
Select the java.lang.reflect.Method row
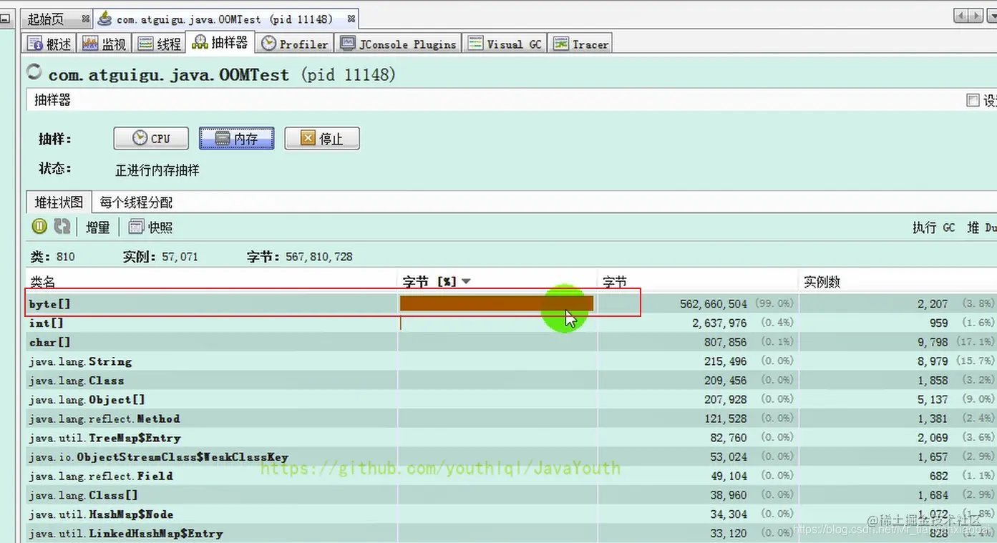pos(512,419)
